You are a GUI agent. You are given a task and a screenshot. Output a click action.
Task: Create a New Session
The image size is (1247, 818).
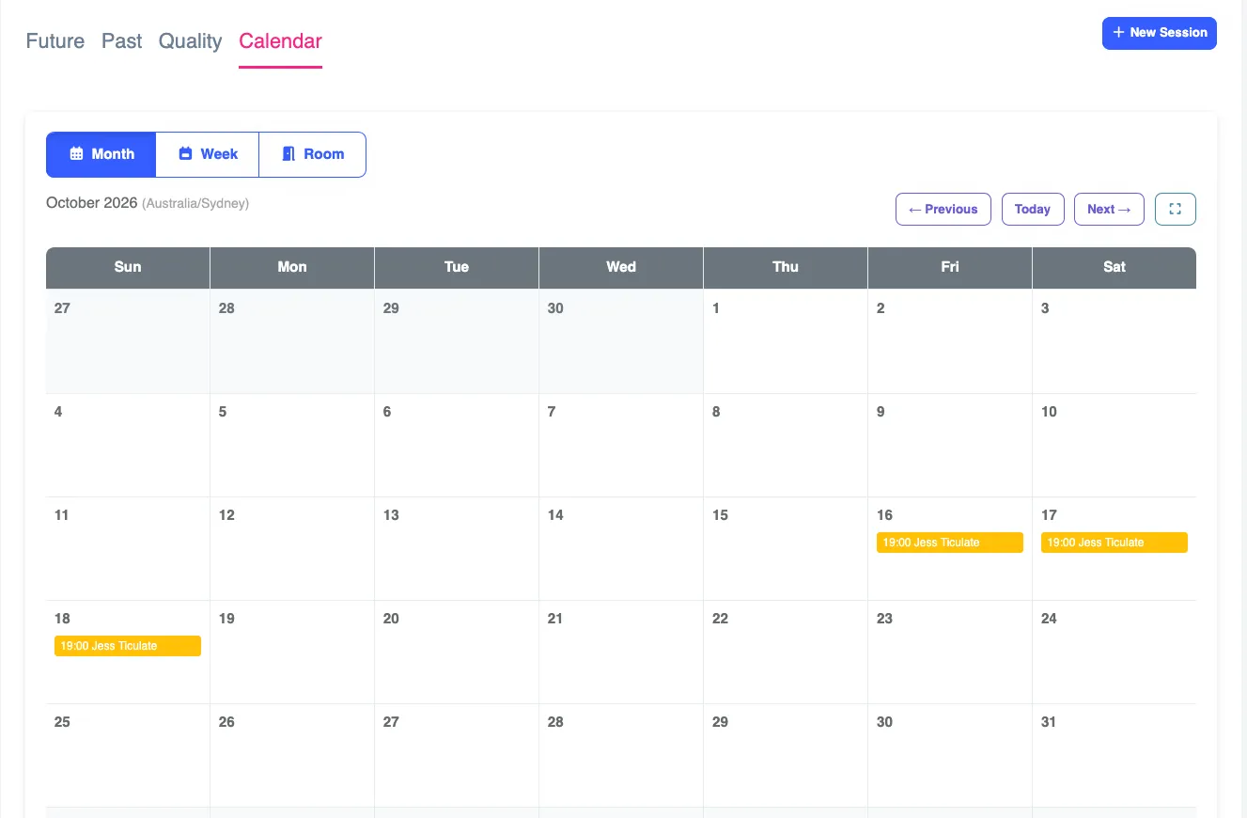click(x=1159, y=33)
